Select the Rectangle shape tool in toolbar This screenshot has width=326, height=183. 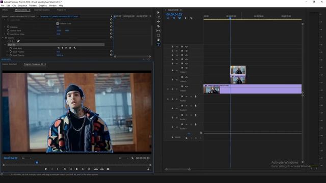158,35
